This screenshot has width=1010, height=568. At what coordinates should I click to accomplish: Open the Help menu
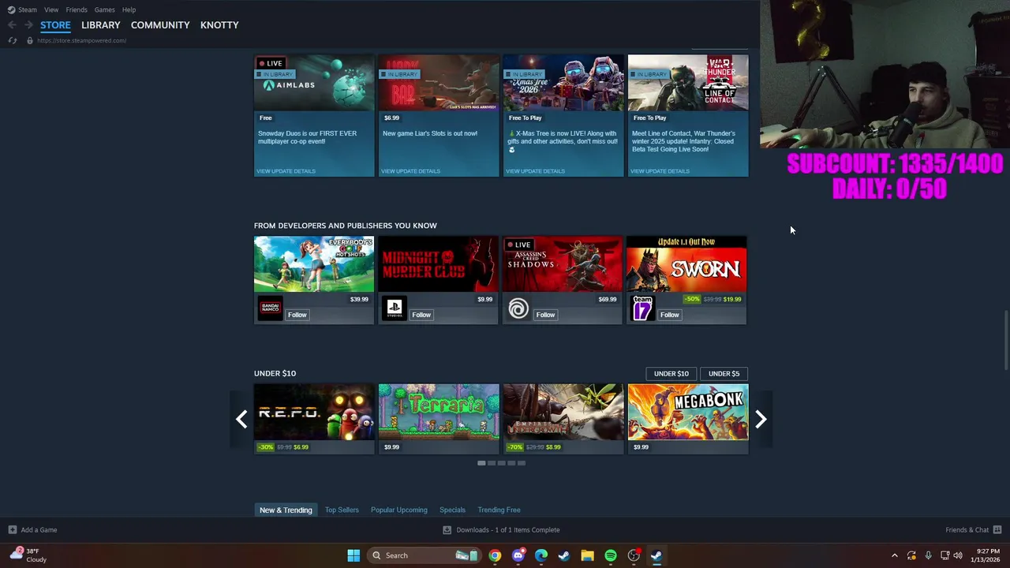[x=129, y=9]
